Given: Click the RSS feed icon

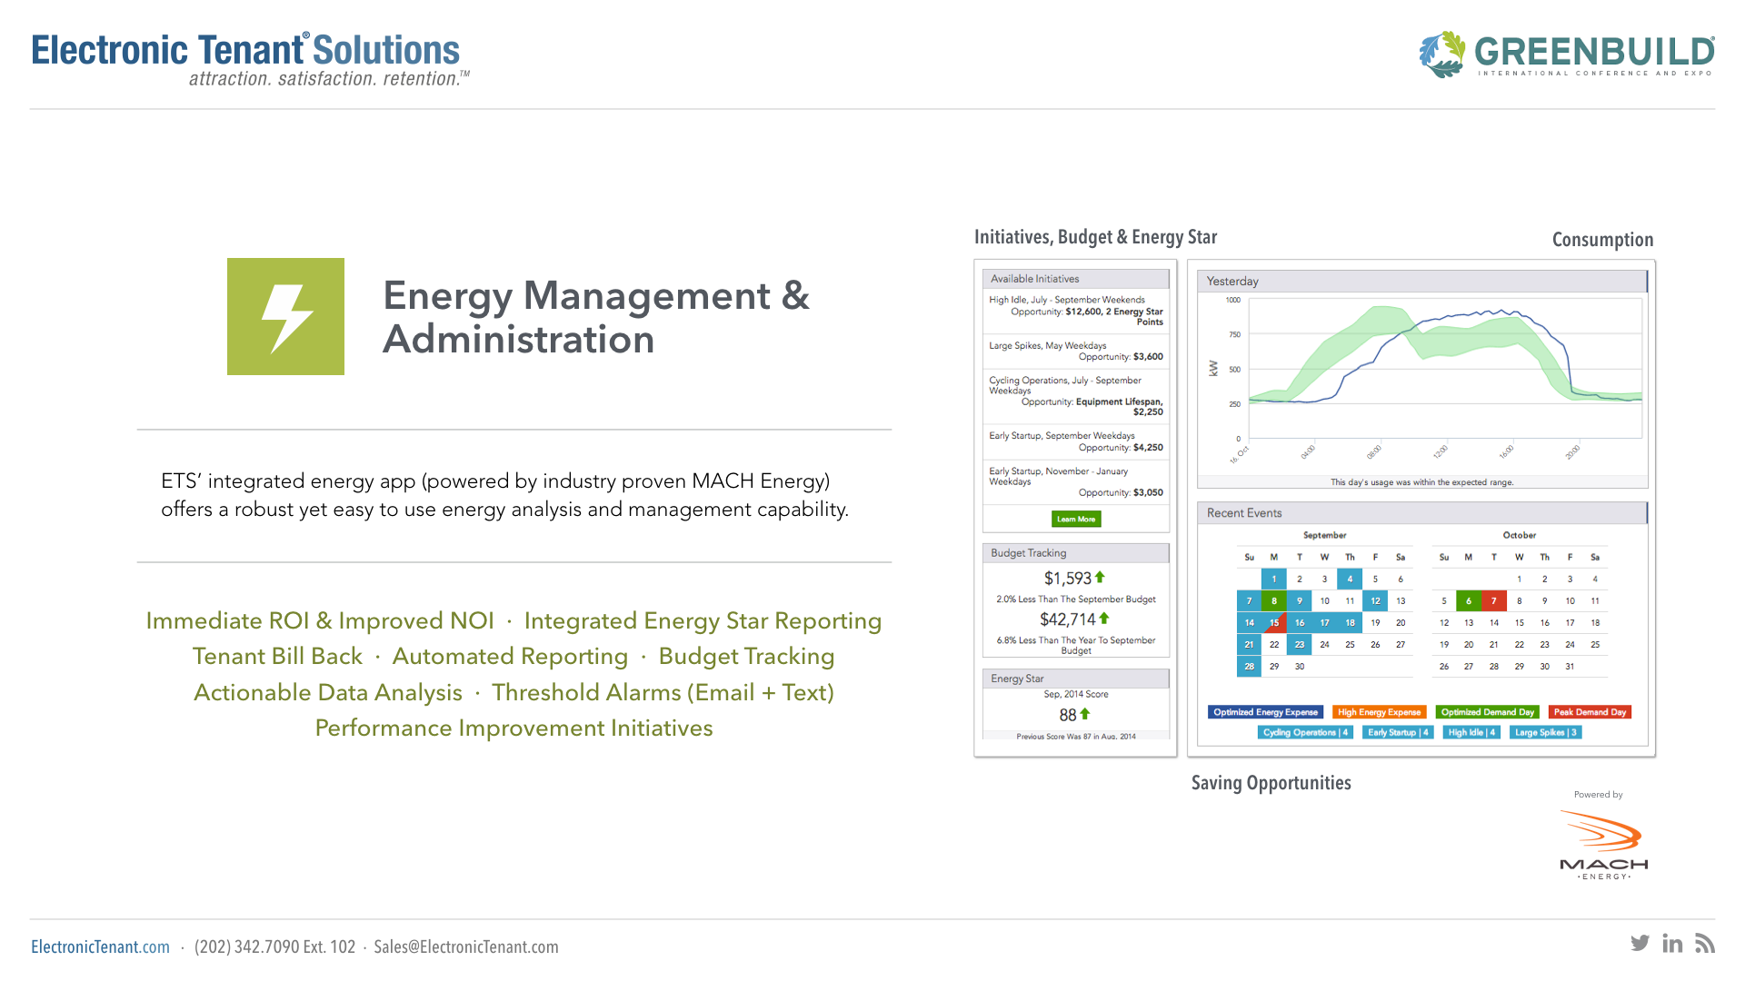Looking at the screenshot, I should [x=1705, y=943].
